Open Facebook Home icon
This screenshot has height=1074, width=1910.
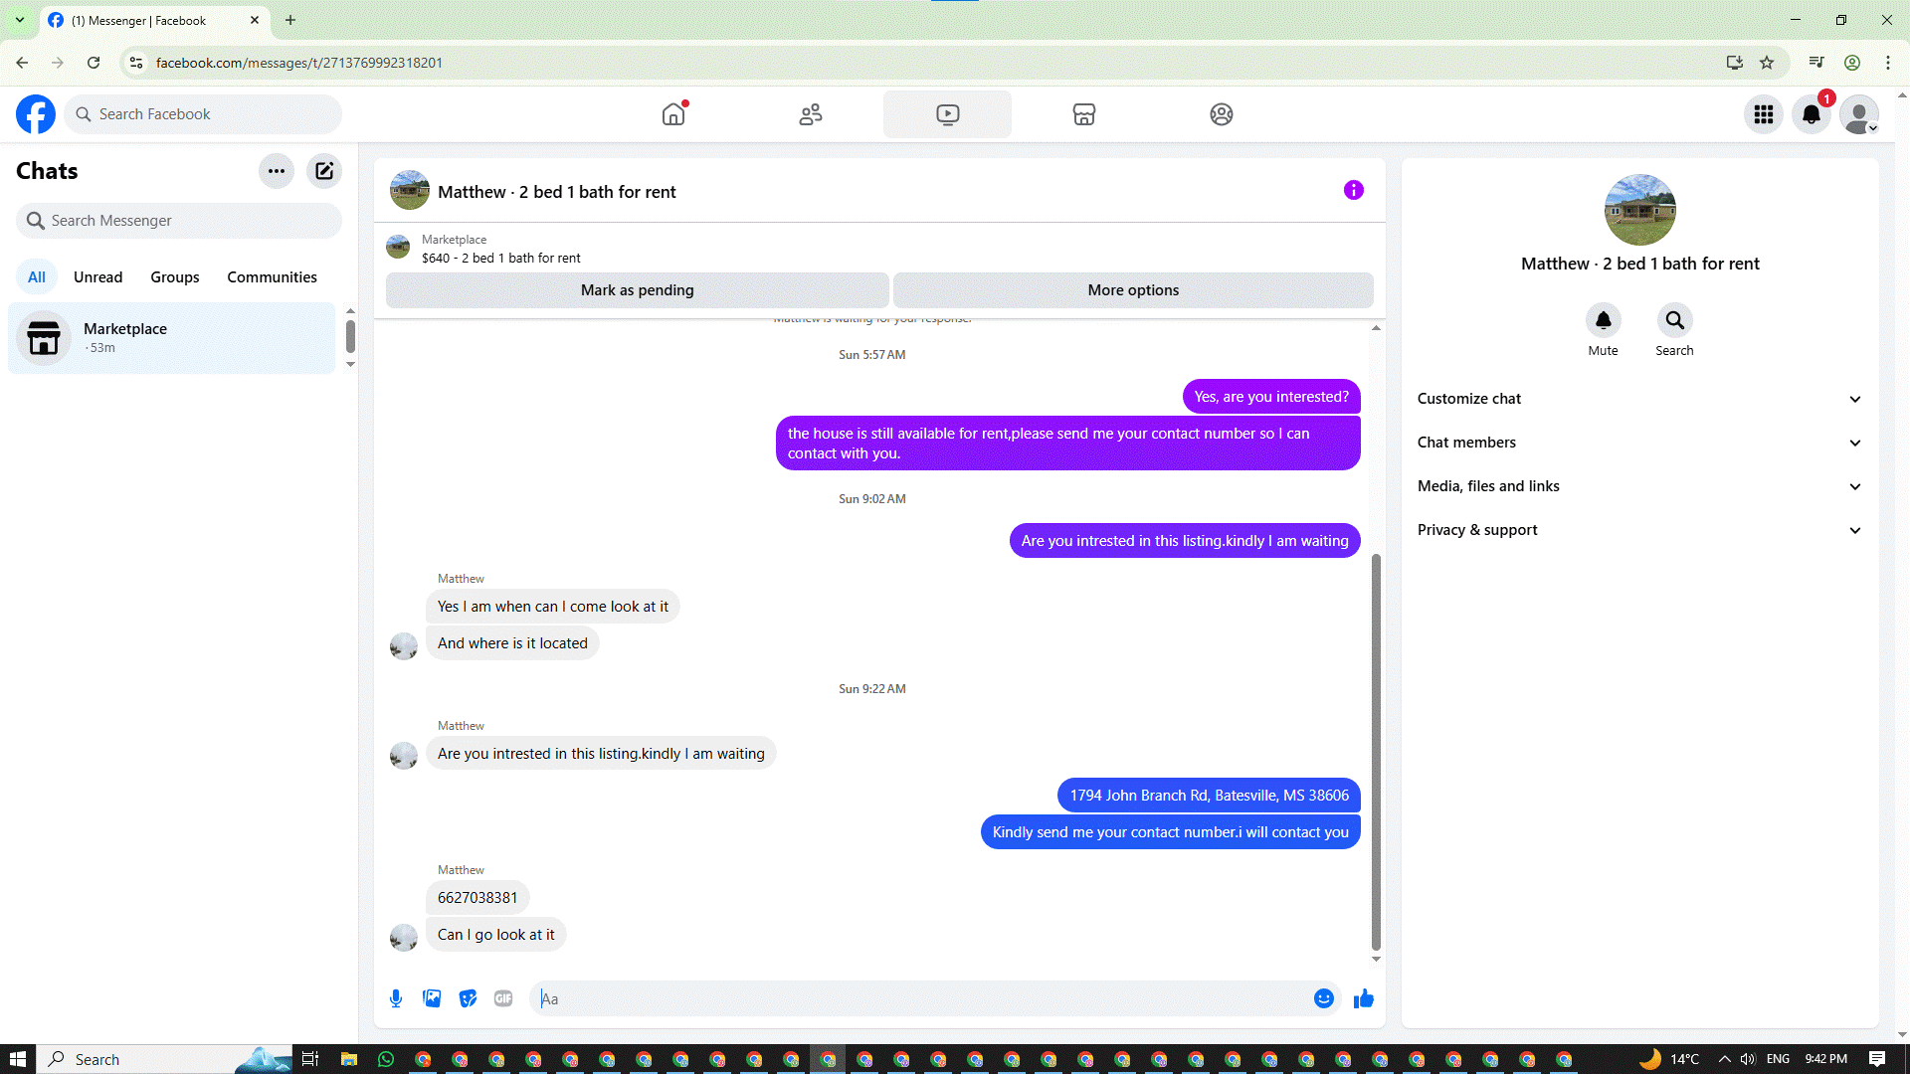(673, 114)
